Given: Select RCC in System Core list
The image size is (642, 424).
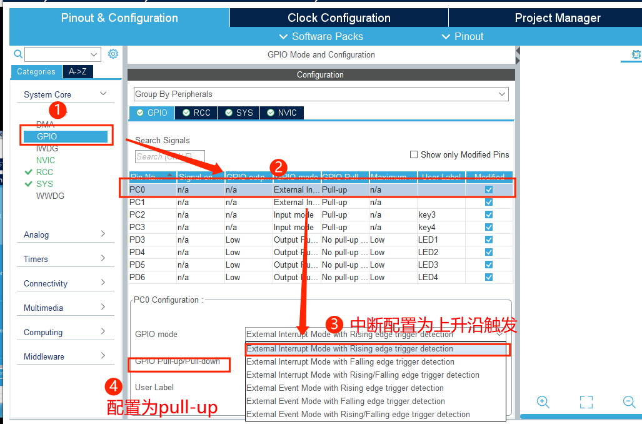Looking at the screenshot, I should 44,172.
